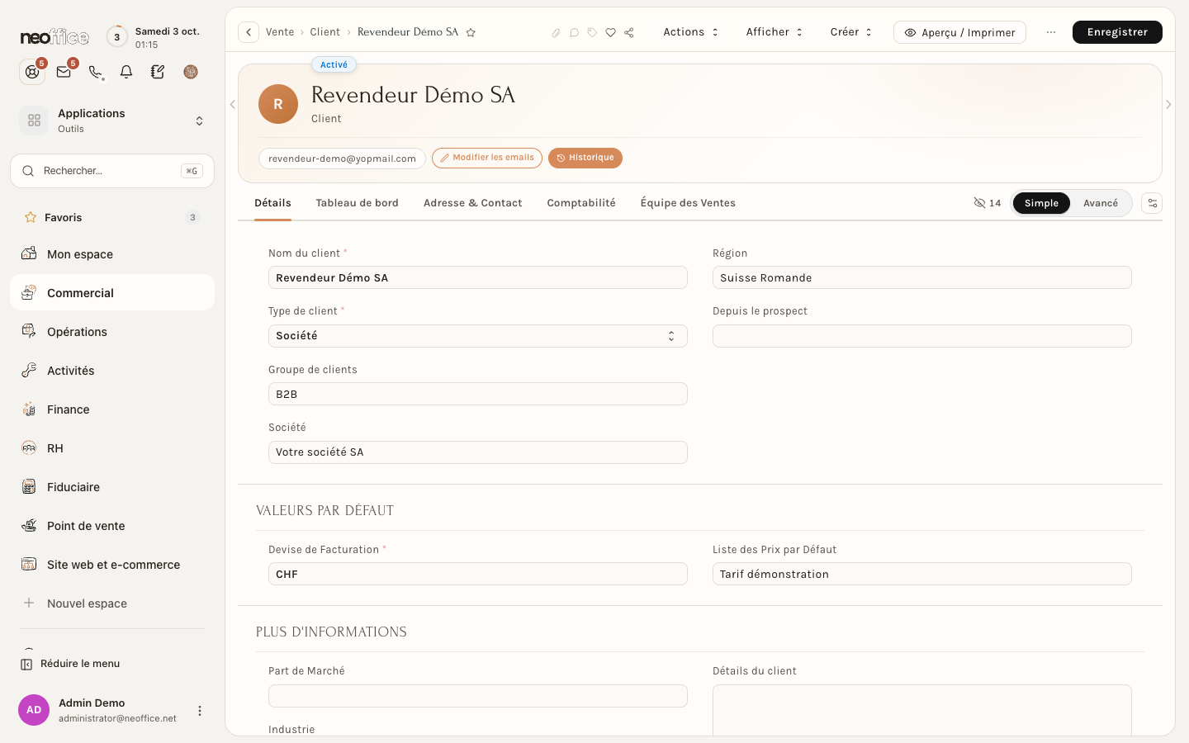This screenshot has height=743, width=1189.
Task: Expand the Actions menu
Action: (691, 32)
